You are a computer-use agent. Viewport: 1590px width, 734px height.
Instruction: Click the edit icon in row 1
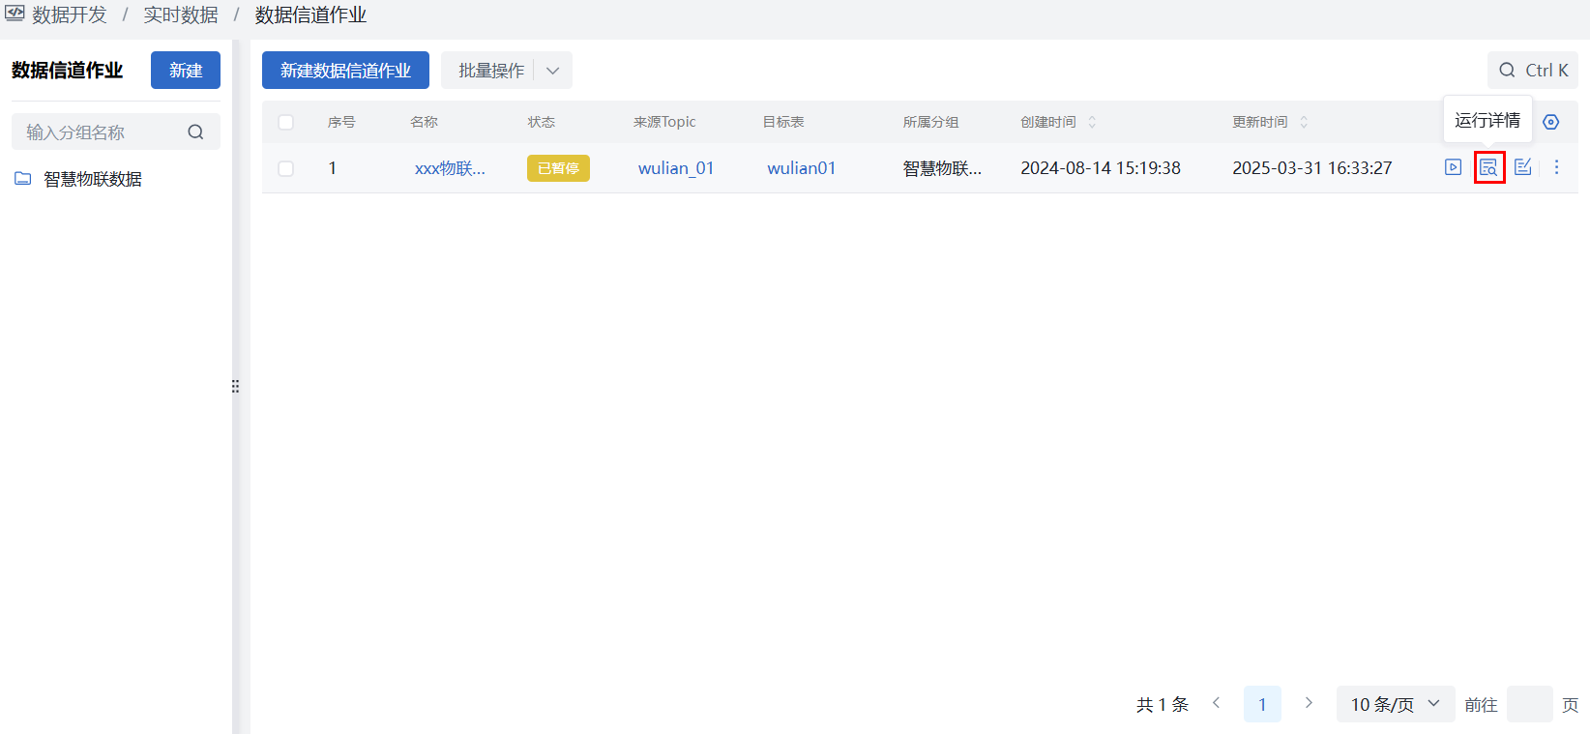click(1523, 167)
